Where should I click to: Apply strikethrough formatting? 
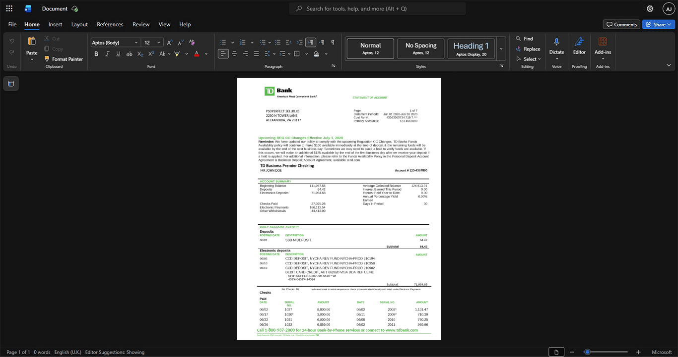[x=129, y=53]
